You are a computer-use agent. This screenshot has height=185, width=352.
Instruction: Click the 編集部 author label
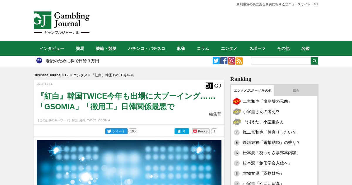point(215,114)
